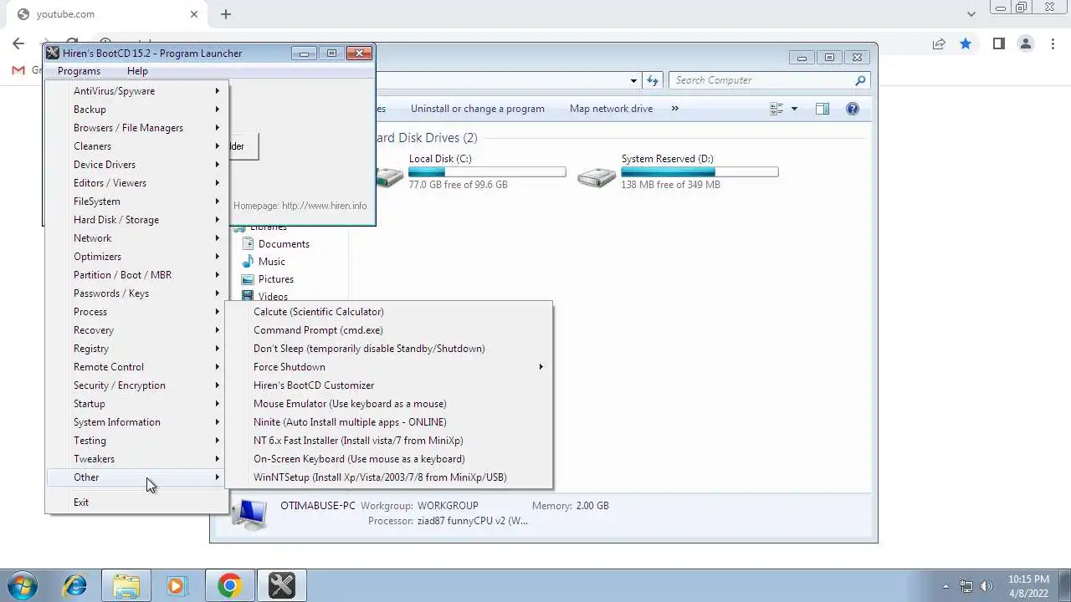
Task: Select System Reserved (D:) drive icon
Action: (597, 176)
